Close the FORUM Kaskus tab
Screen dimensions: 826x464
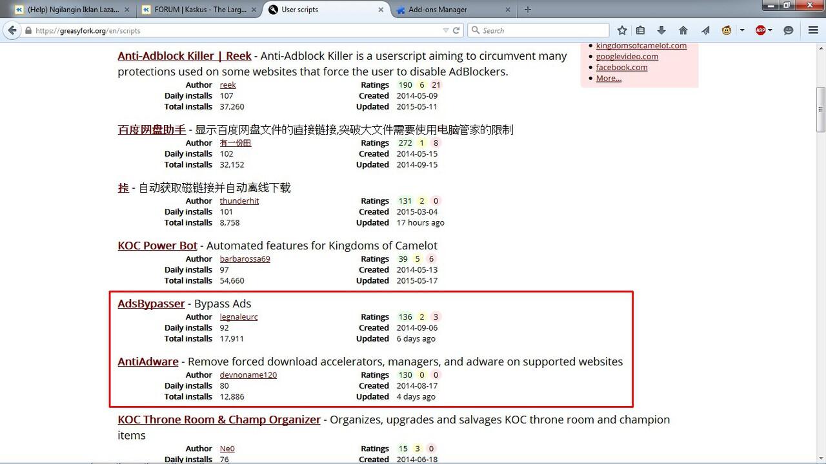[254, 10]
